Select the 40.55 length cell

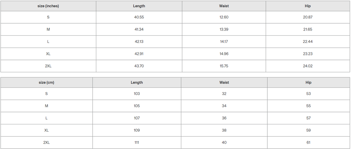click(139, 17)
